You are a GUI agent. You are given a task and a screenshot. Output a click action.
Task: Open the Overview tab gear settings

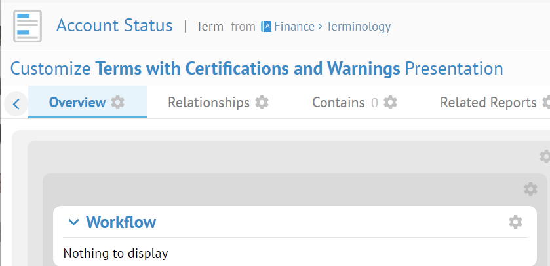tap(117, 103)
